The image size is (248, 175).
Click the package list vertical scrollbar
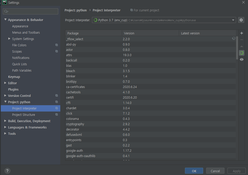click(x=237, y=48)
